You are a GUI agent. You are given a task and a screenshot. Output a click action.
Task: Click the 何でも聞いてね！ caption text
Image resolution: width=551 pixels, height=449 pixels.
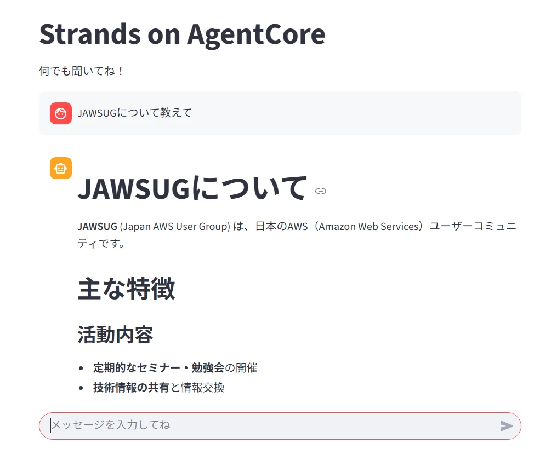coord(82,71)
